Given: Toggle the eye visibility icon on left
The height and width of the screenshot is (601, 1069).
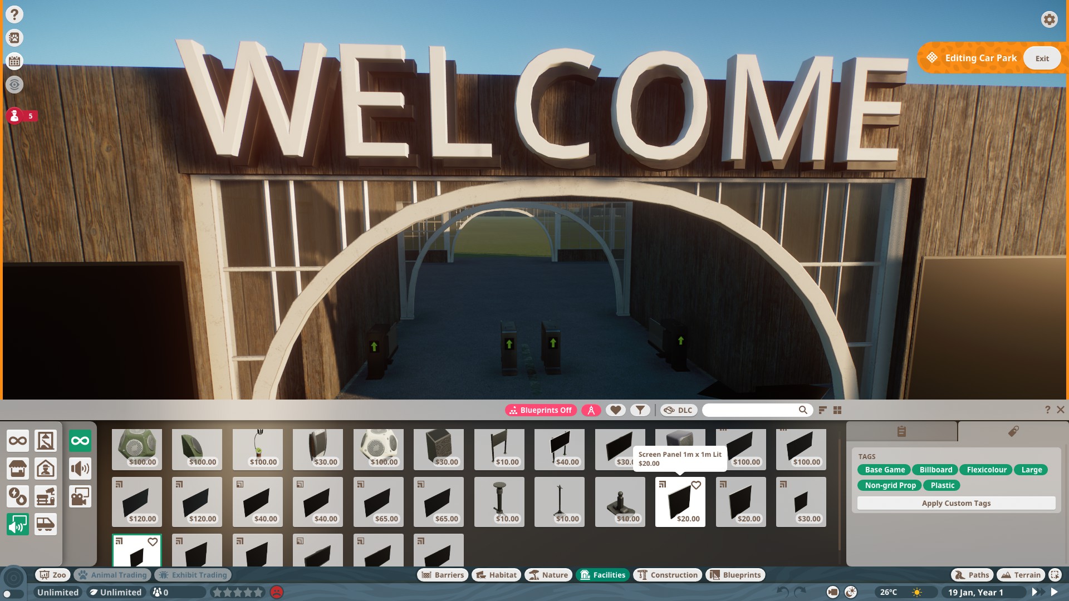Looking at the screenshot, I should (14, 85).
